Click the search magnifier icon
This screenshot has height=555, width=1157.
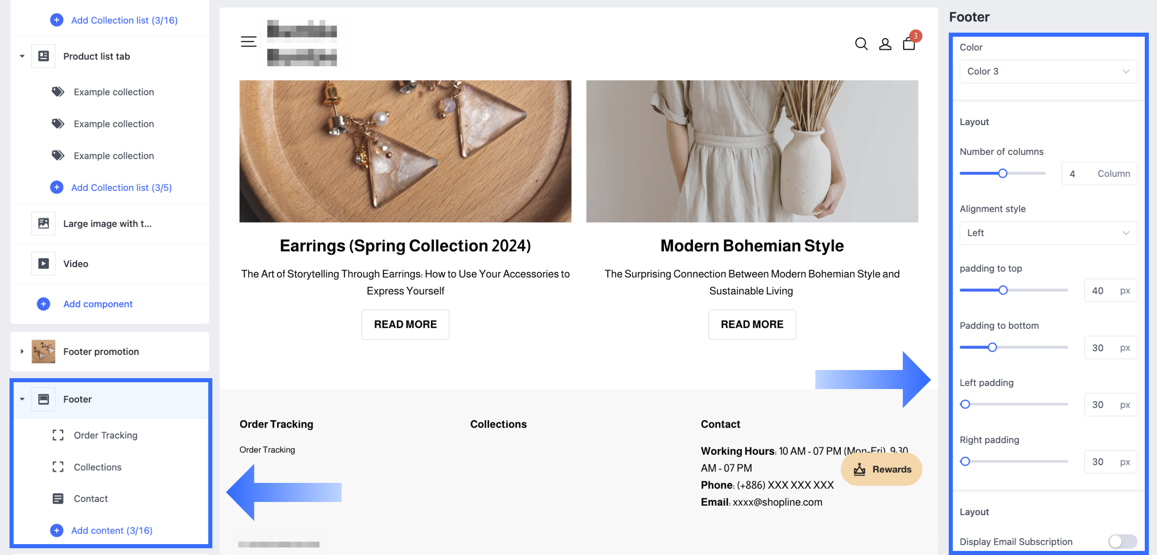(x=861, y=44)
